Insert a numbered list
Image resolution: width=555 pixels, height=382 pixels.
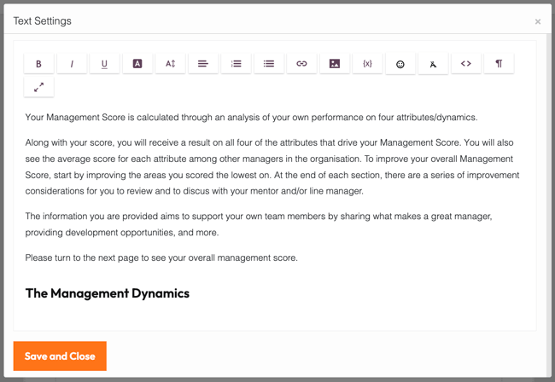coord(236,64)
